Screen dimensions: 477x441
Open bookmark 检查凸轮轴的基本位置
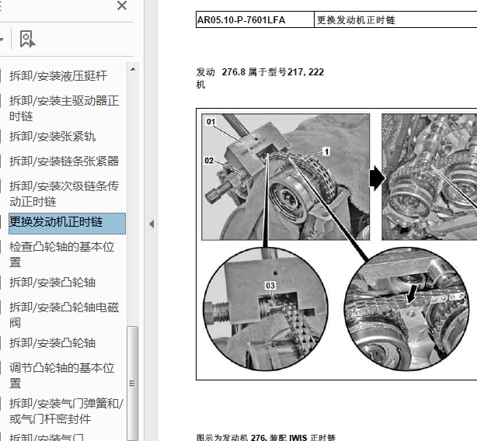[61, 255]
